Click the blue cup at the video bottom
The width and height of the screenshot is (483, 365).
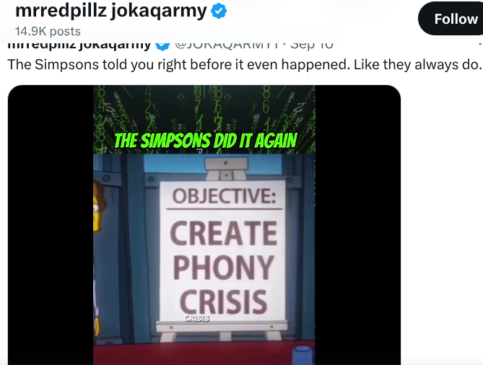(303, 355)
